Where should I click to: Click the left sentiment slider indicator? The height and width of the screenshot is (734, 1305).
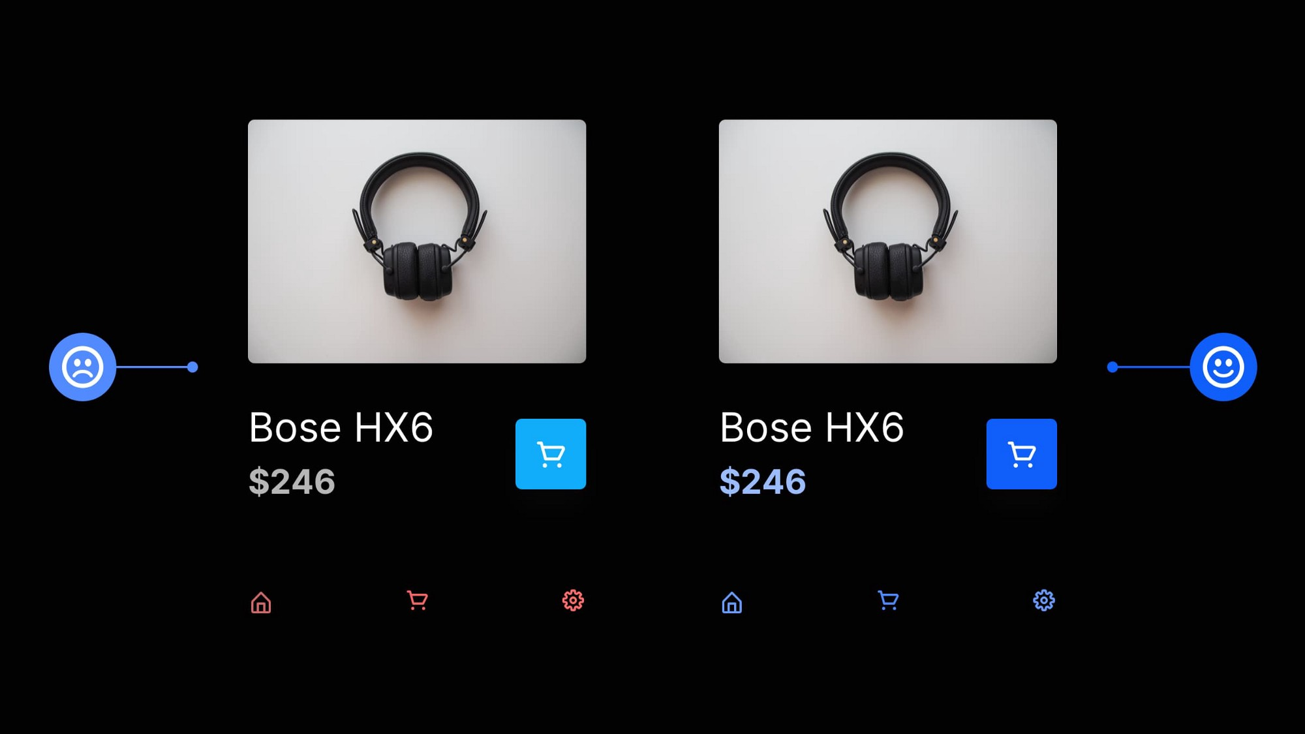tap(82, 365)
